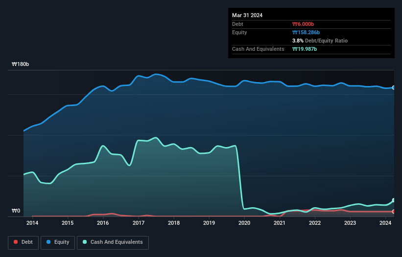Click the teal Cash endpoint marker
Viewport: 402px width, 257px height.
pyautogui.click(x=394, y=200)
